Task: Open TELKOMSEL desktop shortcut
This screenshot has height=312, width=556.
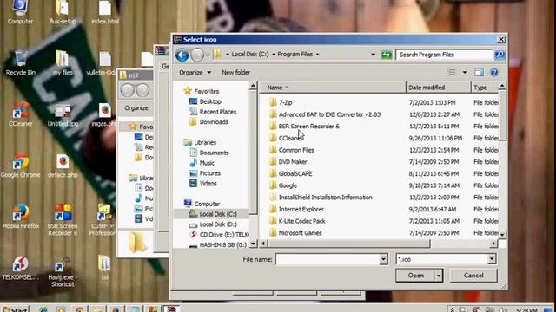Action: pos(20,268)
